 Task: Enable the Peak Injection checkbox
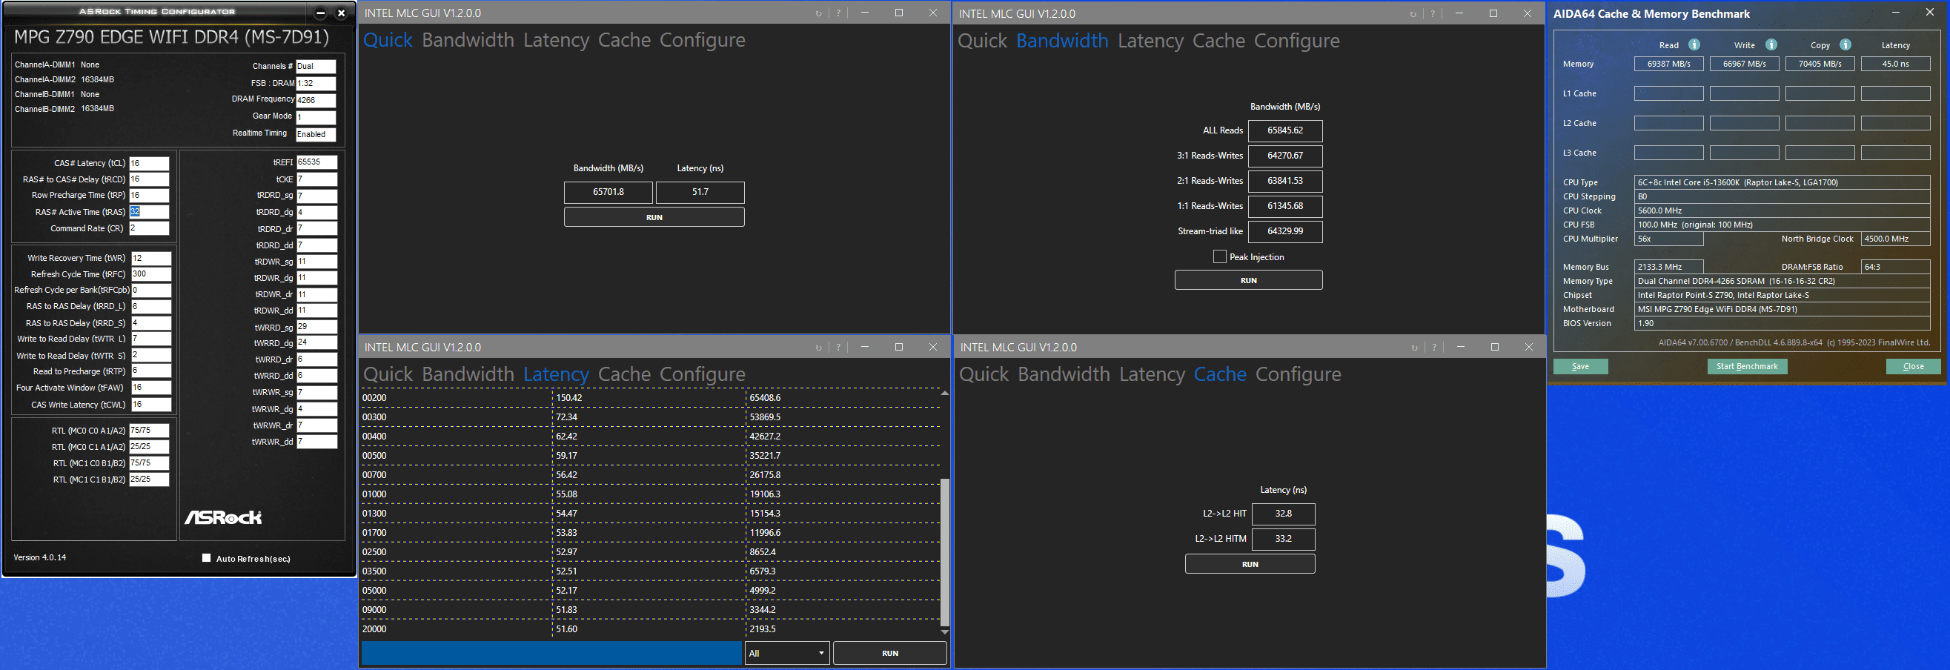1219,256
